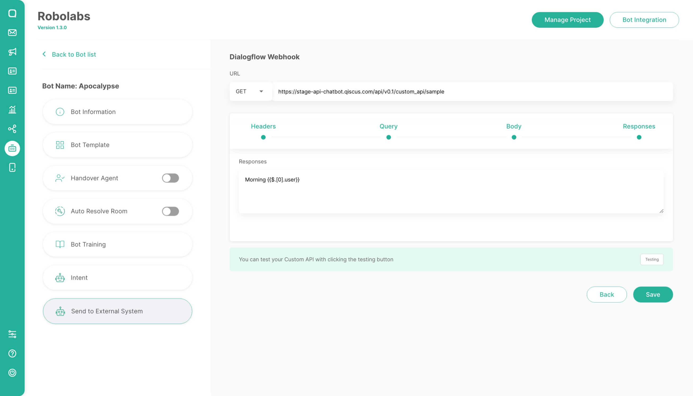Enable the Auto Resolve Room toggle
693x396 pixels.
170,211
